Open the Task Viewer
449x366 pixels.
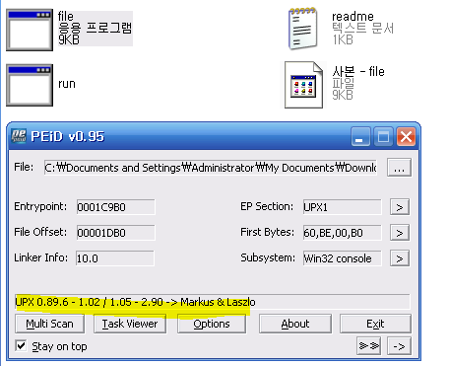tap(130, 324)
